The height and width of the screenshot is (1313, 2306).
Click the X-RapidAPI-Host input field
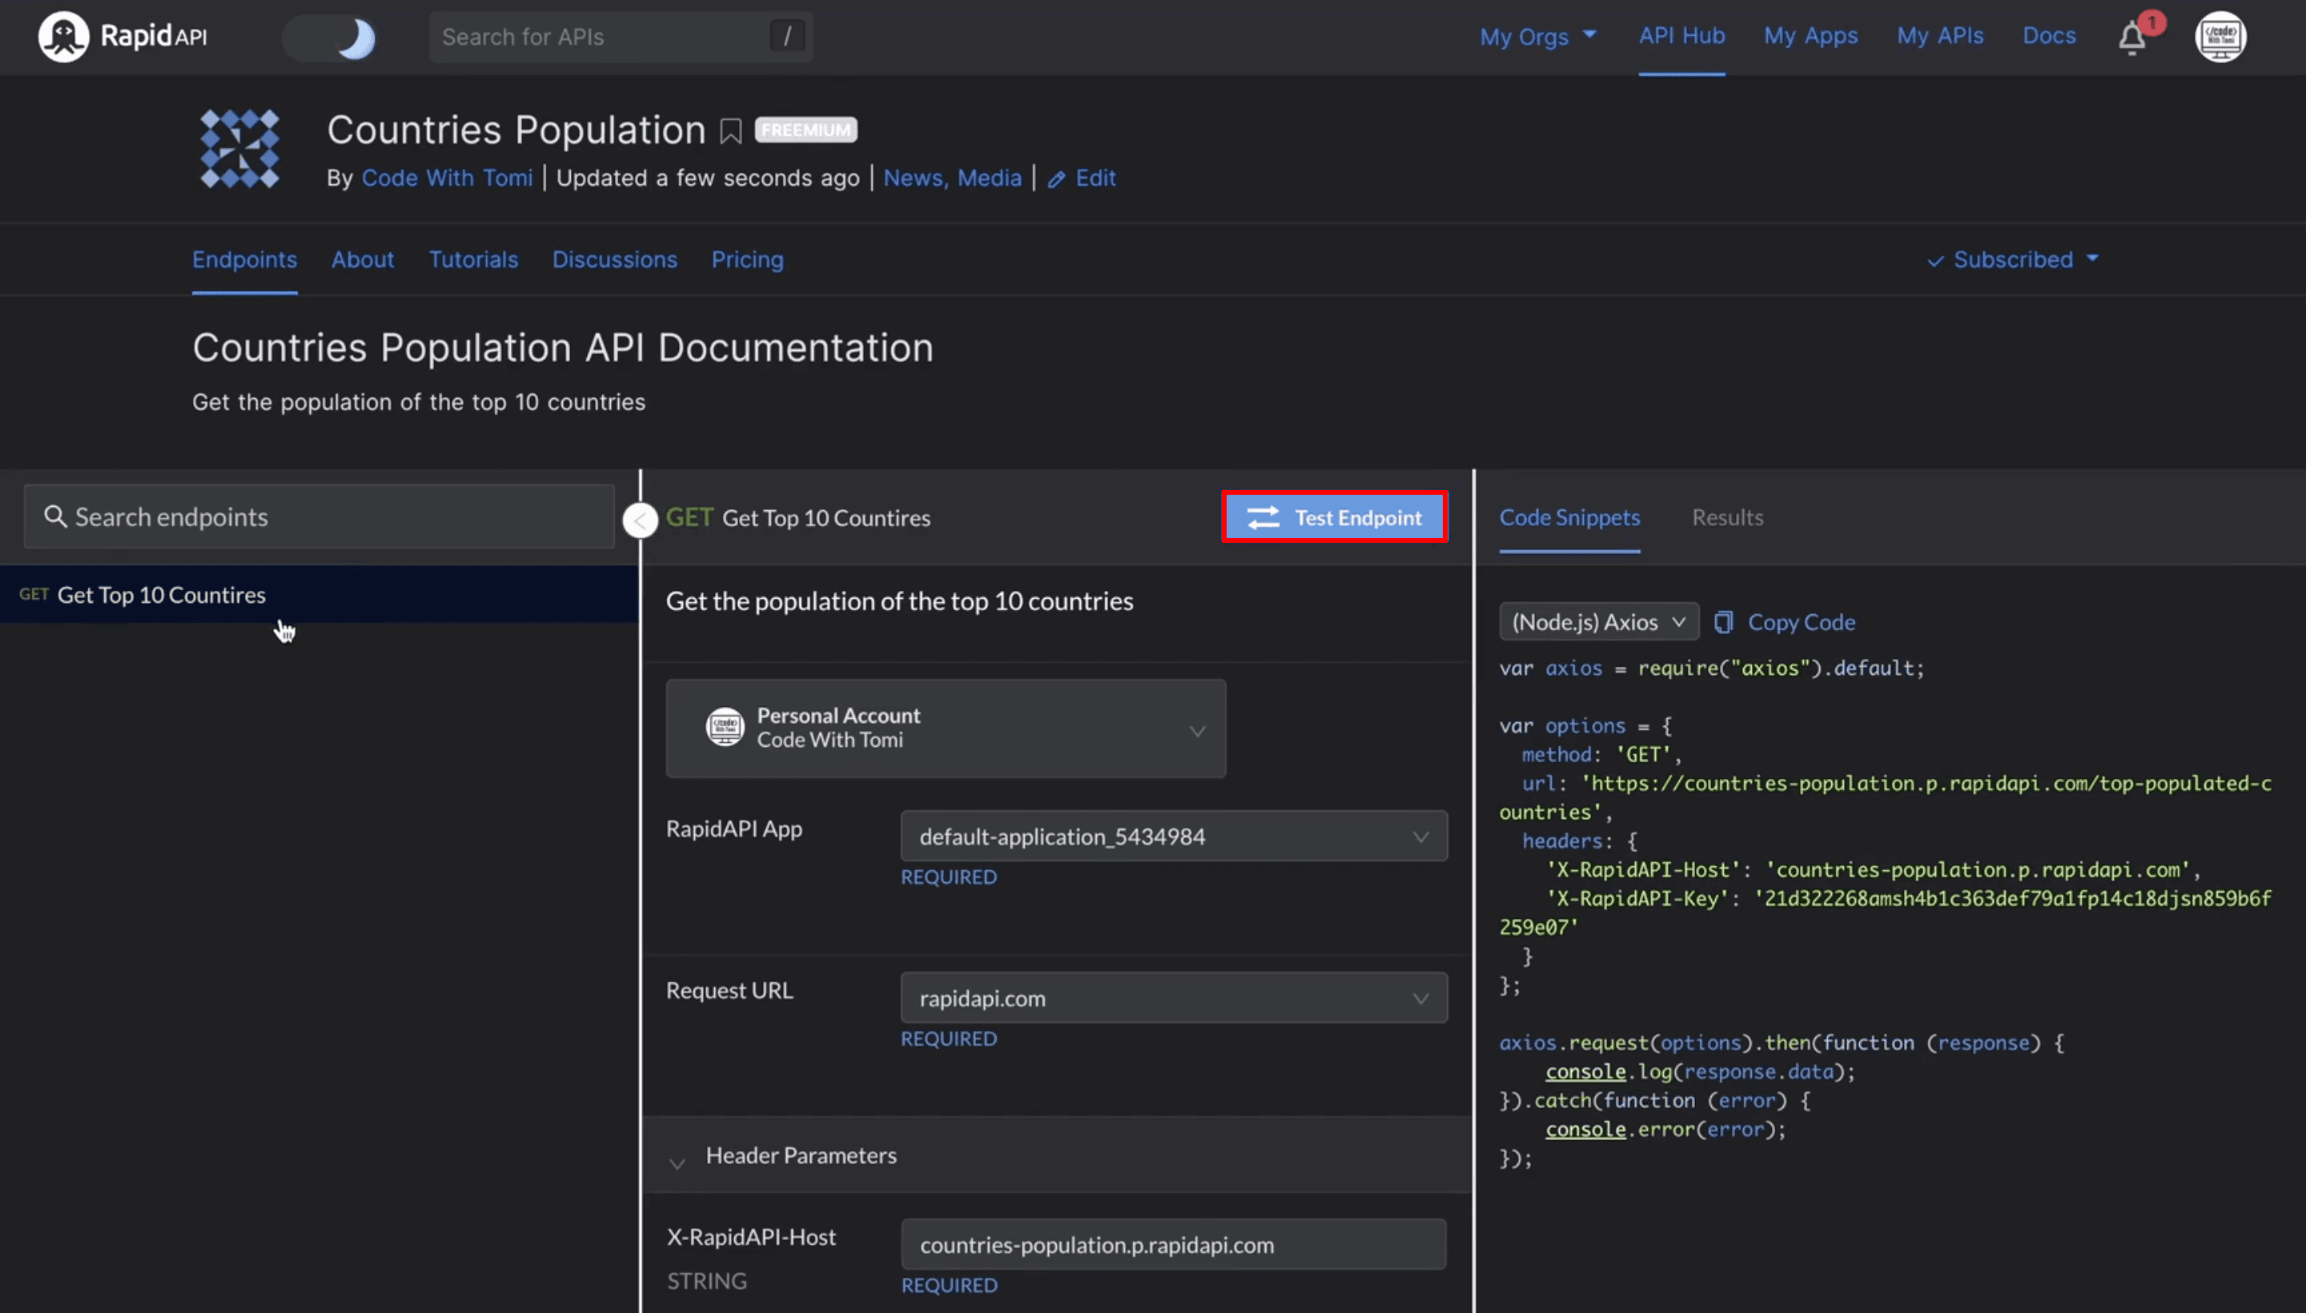tap(1173, 1244)
